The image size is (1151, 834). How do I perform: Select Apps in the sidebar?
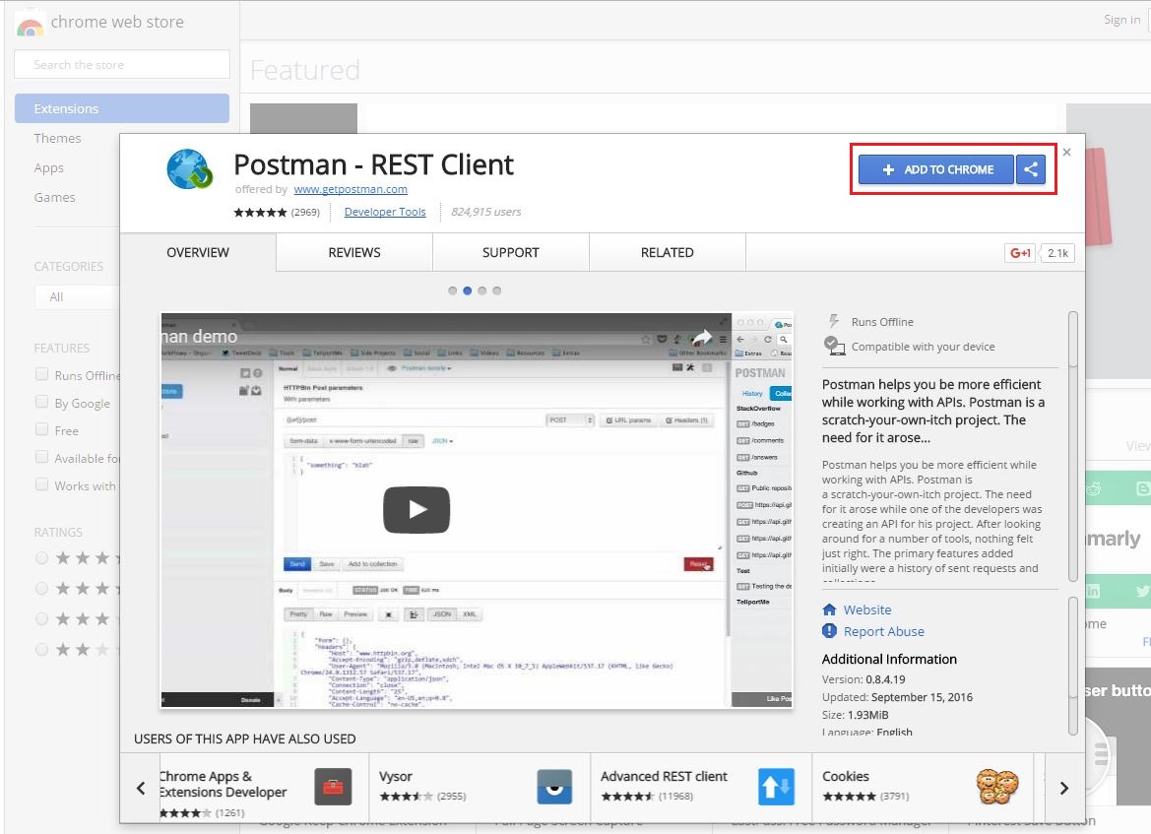pyautogui.click(x=48, y=168)
